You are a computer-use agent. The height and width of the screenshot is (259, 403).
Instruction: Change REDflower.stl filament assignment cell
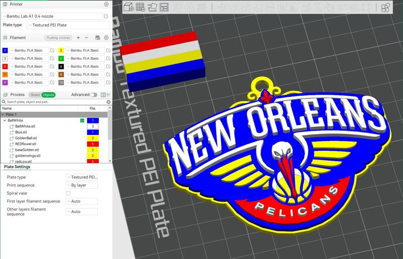point(93,144)
